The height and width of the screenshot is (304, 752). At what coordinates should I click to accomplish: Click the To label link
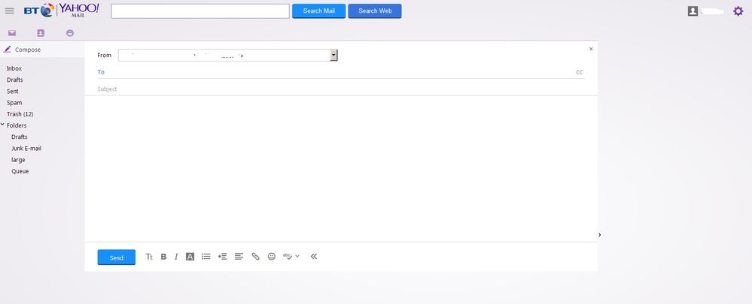pyautogui.click(x=101, y=72)
